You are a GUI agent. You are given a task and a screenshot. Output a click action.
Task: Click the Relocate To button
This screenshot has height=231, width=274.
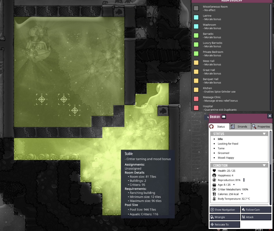click(x=225, y=225)
